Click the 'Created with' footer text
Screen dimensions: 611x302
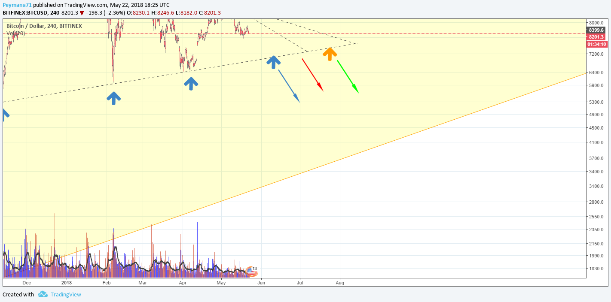tap(18, 294)
